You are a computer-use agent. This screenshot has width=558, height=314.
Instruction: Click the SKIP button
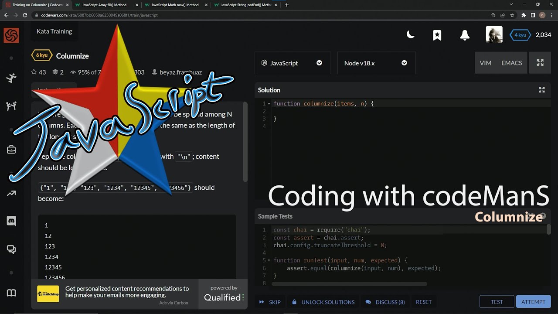click(x=270, y=302)
